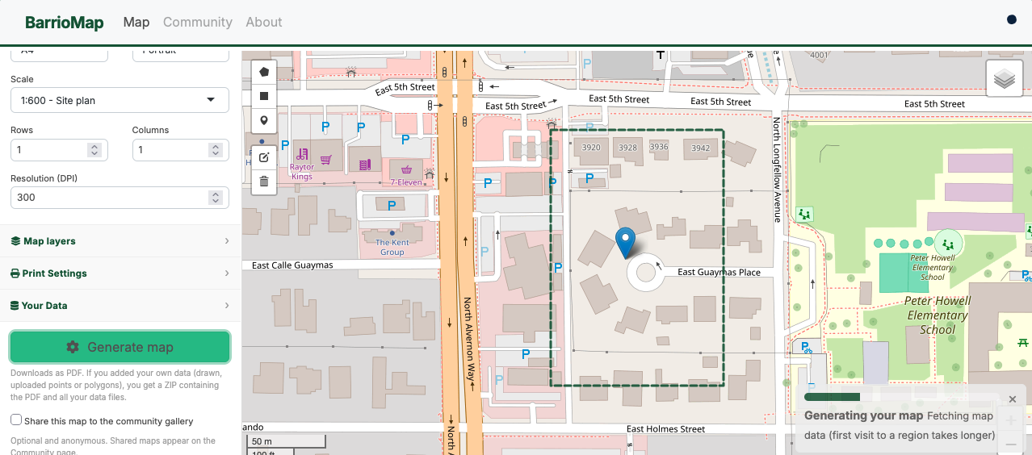This screenshot has height=455, width=1032.
Task: Select the draw polygon tool
Action: [264, 72]
